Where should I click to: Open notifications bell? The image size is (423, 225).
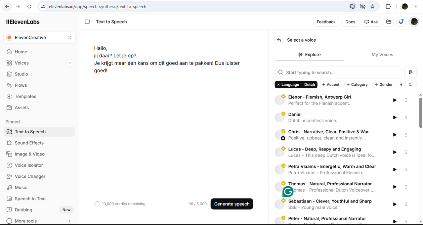tap(401, 22)
